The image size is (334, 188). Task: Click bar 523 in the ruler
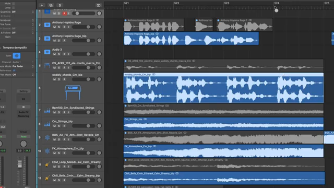(226, 3)
